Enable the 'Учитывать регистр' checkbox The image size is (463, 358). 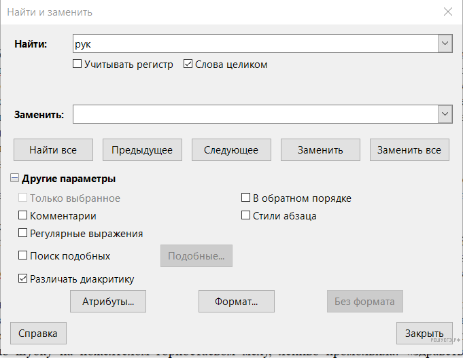click(78, 65)
